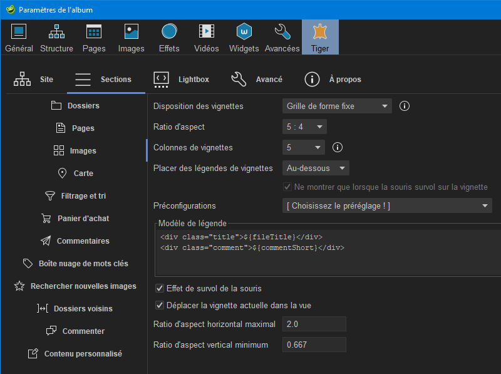Screen dimensions: 501x374
Task: Expand the Préconfigurations preset dropdown
Action: pos(387,206)
